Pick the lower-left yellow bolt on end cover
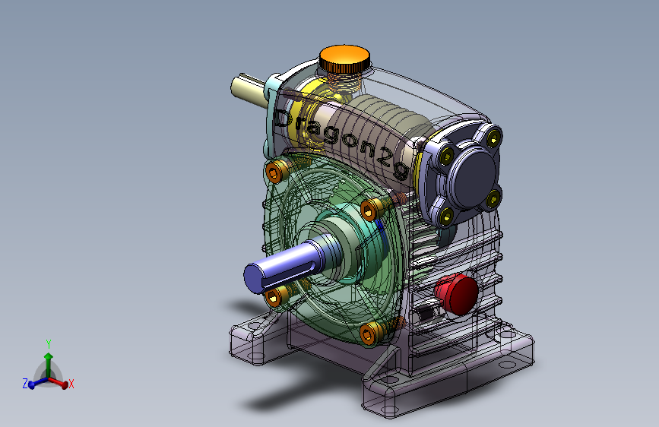 tap(446, 216)
